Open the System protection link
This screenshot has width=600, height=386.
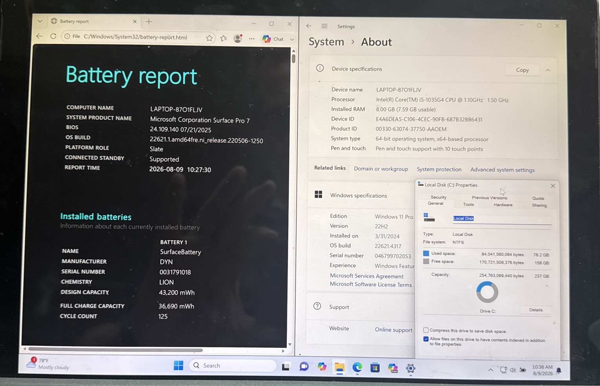point(439,169)
